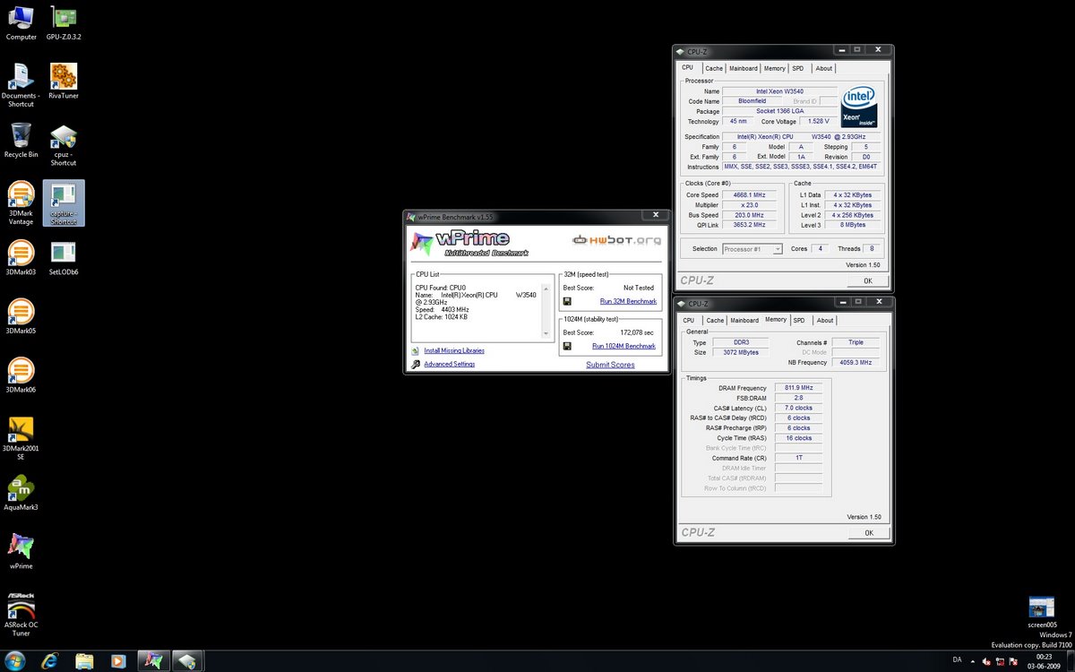1075x672 pixels.
Task: Open the SPD tab in the CPU-Z timings window
Action: pos(799,320)
